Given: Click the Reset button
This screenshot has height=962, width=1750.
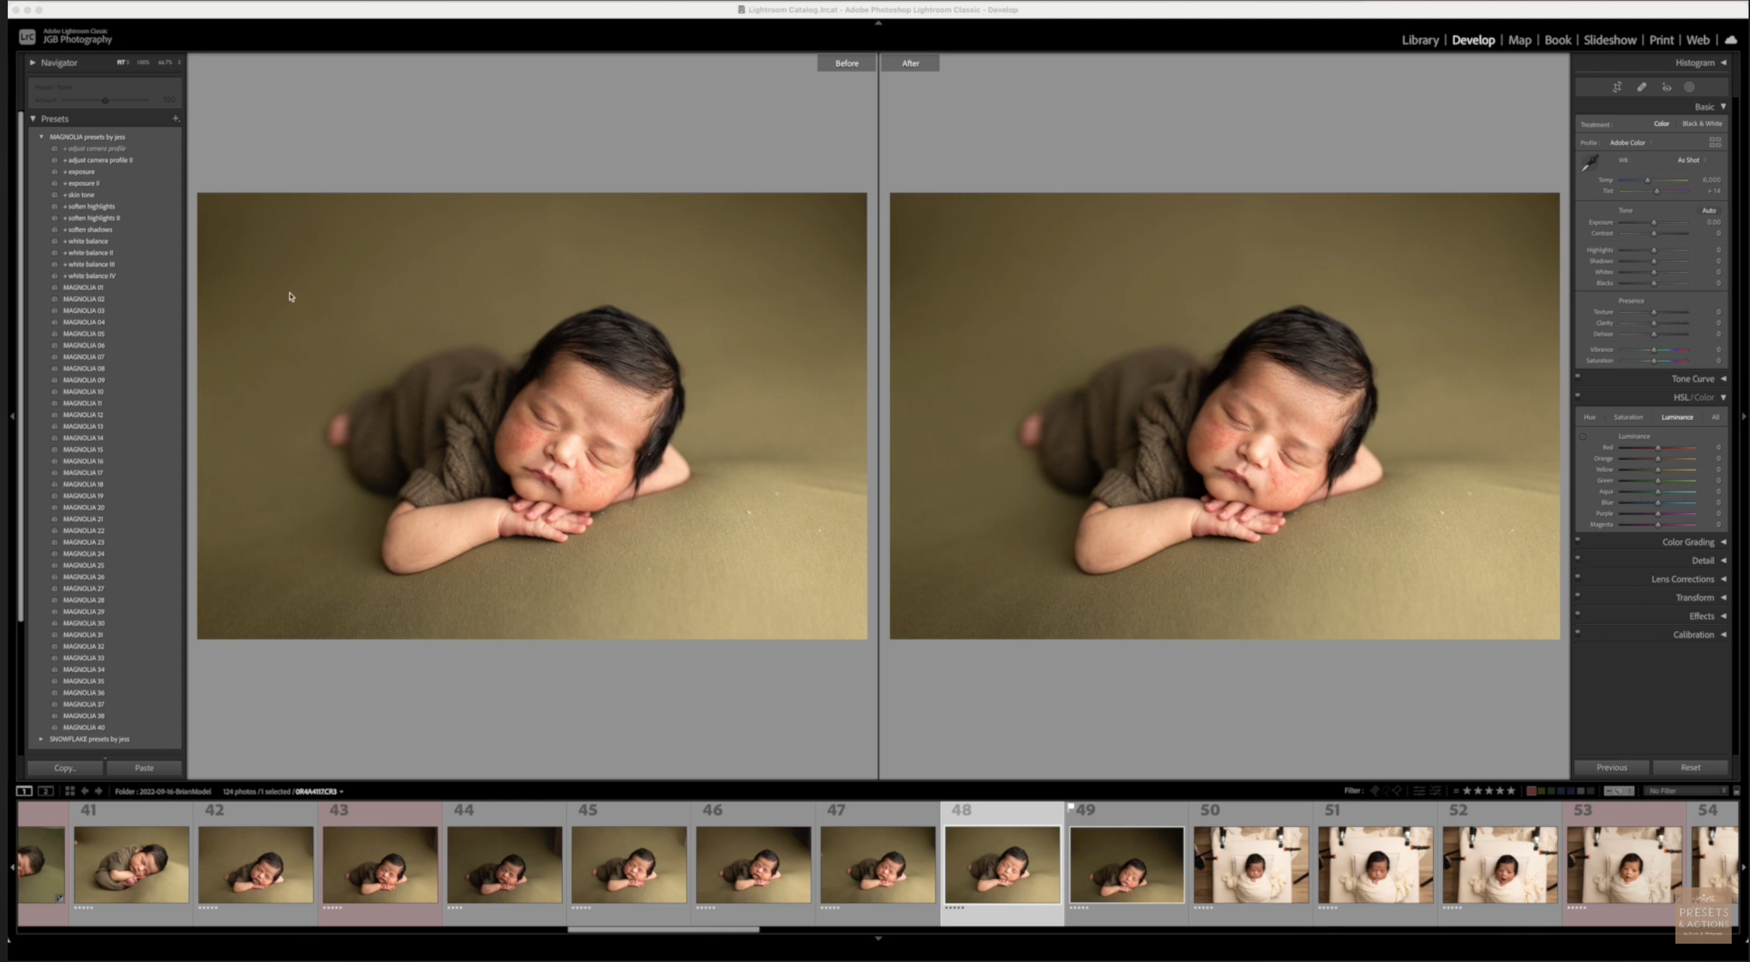Looking at the screenshot, I should pyautogui.click(x=1689, y=768).
